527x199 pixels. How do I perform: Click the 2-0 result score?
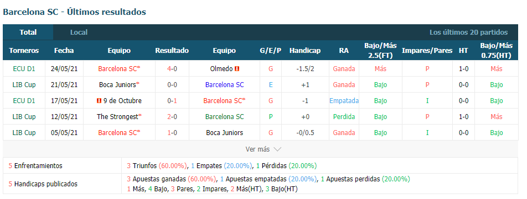point(172,117)
